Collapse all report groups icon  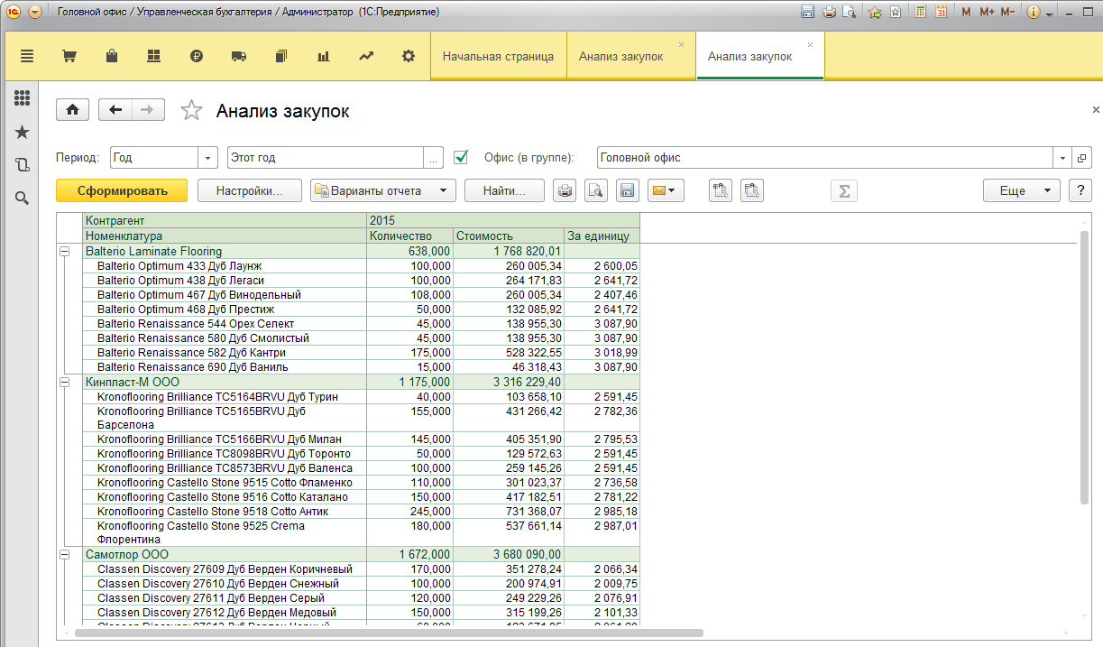752,190
